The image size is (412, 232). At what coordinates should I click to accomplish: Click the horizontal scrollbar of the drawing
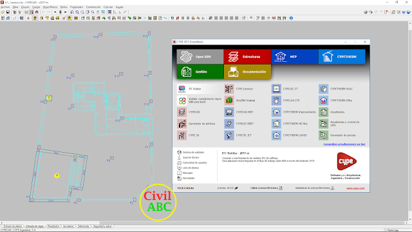pyautogui.click(x=203, y=222)
